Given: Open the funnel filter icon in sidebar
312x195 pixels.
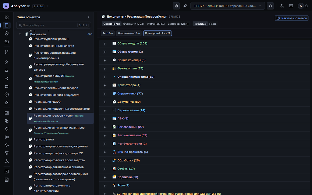Looking at the screenshot, I should 7,153.
